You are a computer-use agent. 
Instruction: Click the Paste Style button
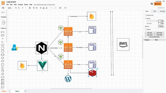point(159,35)
